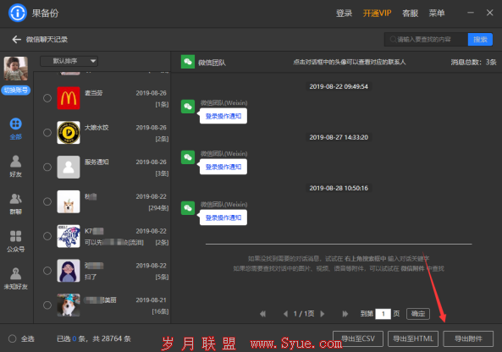The width and height of the screenshot is (502, 352).
Task: Open 登录操作通知 link from 2019-08-28
Action: tap(223, 218)
